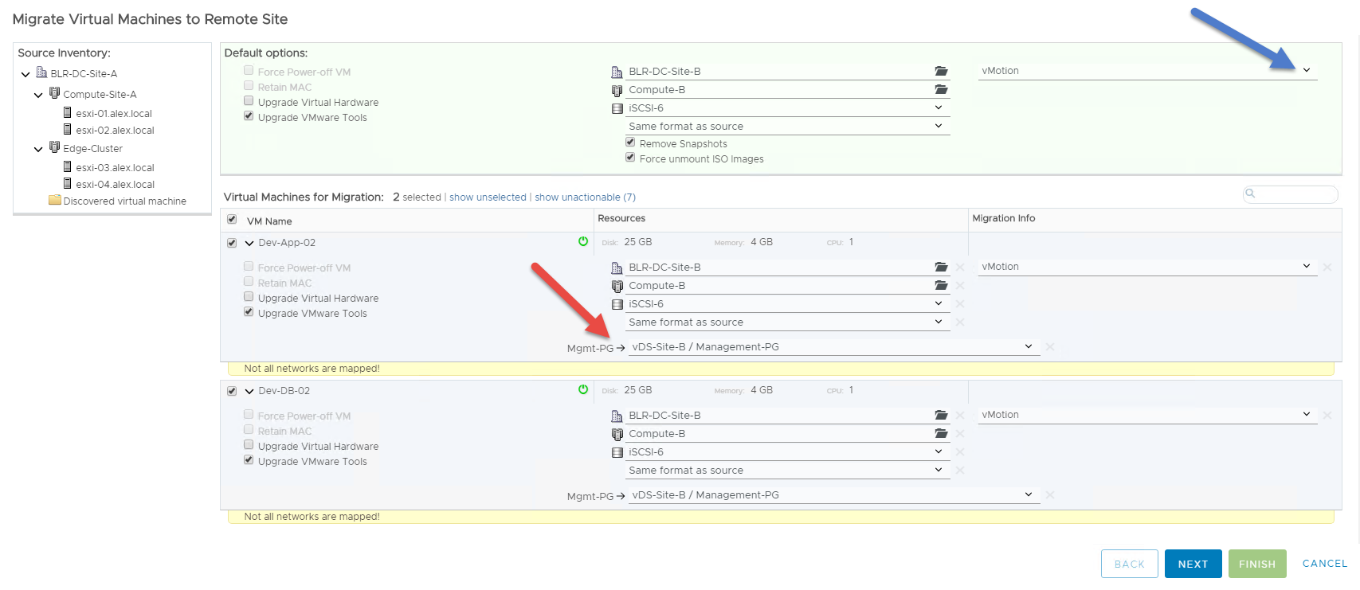The image size is (1360, 590).
Task: Click green power icon for Dev-DB-02
Action: (x=583, y=390)
